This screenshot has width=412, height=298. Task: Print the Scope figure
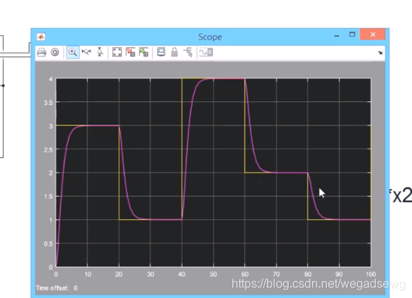(41, 53)
